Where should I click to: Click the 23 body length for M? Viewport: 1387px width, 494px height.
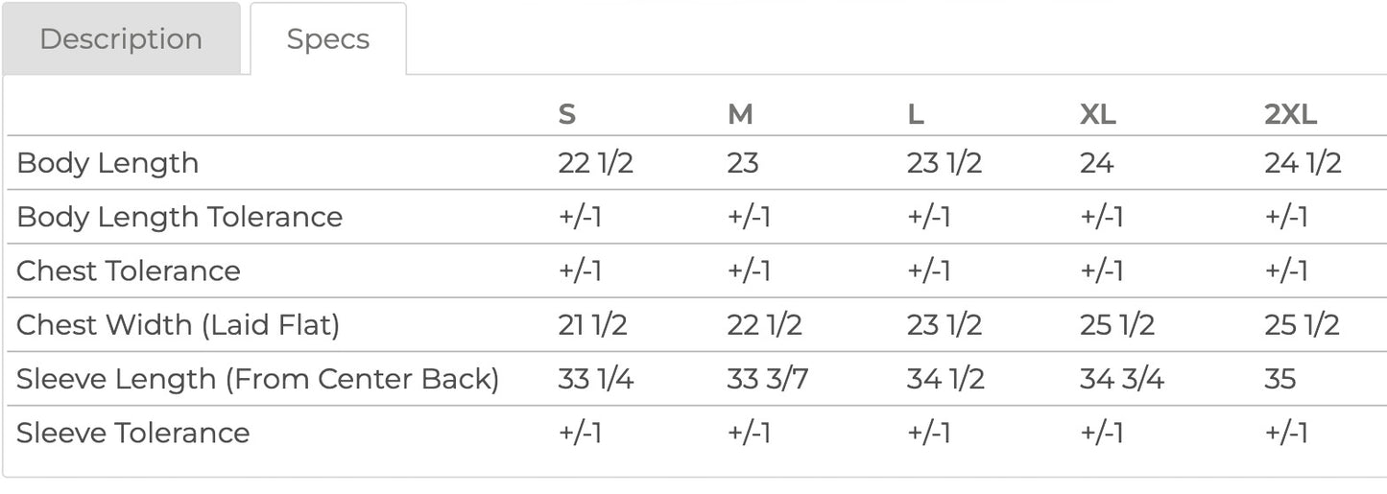point(743,163)
